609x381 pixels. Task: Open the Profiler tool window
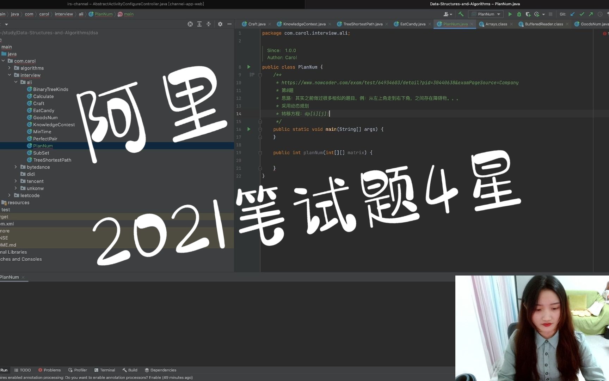pyautogui.click(x=78, y=370)
